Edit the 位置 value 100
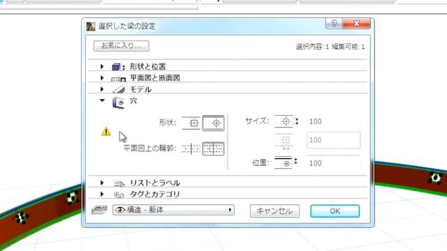This screenshot has width=447, height=251. point(333,163)
